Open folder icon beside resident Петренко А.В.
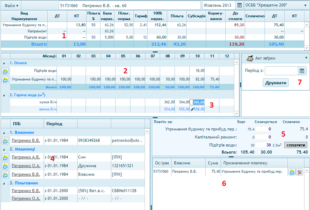 [5, 158]
